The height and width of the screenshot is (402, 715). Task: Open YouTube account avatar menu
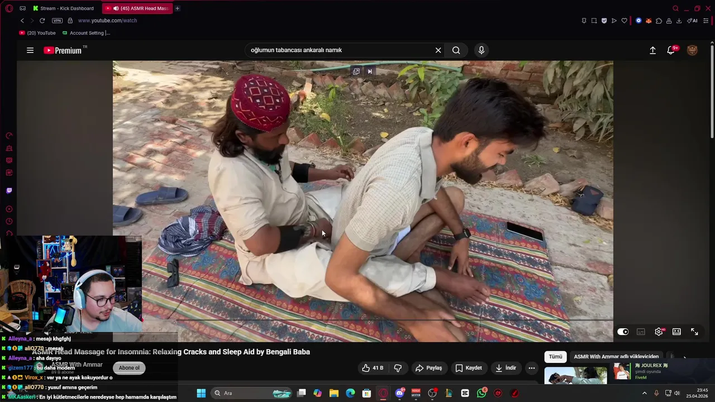[692, 50]
